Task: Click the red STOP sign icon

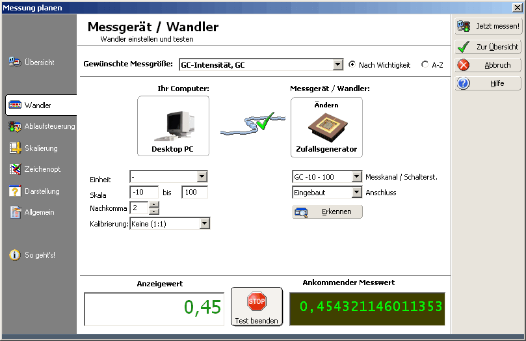Action: (257, 301)
